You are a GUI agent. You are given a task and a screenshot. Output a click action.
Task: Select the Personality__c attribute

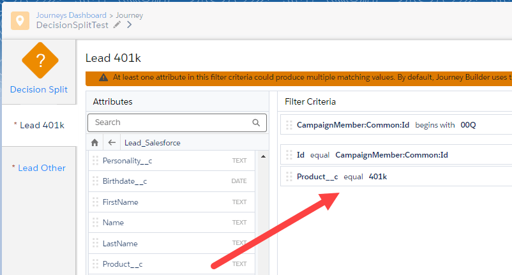(127, 161)
